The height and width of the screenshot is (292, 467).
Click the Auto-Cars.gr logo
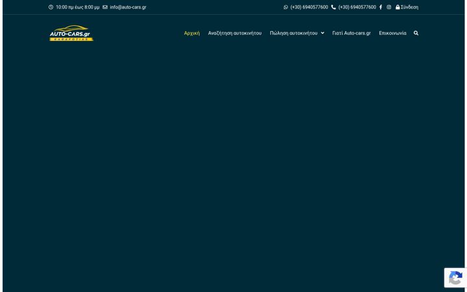click(x=71, y=33)
